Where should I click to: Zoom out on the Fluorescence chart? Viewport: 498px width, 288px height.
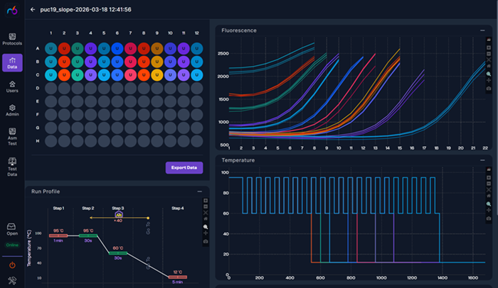(x=489, y=53)
